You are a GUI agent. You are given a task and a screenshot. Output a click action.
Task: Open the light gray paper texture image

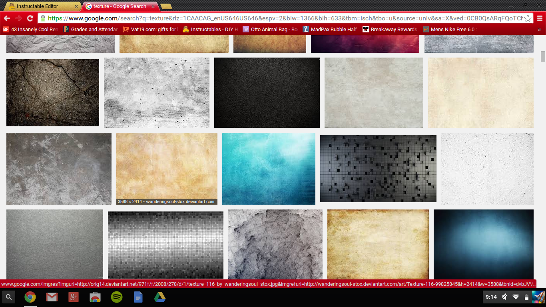374,93
